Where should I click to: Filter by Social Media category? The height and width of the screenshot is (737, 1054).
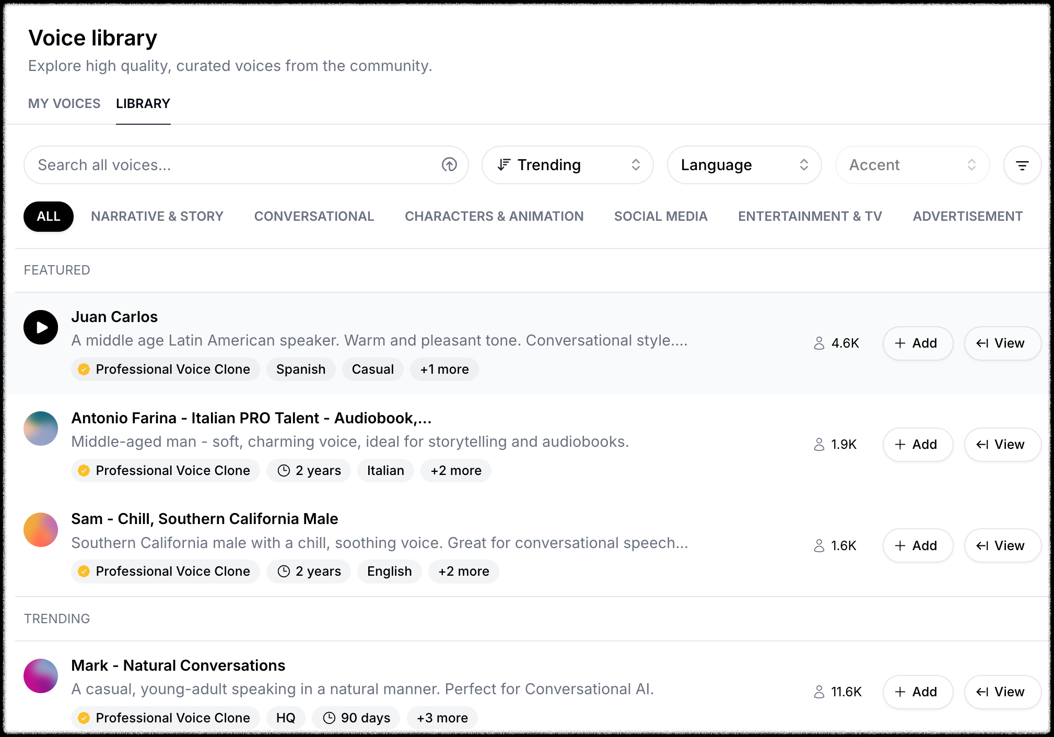click(x=660, y=216)
